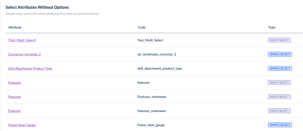Click the features_outerwear code cell
Screen dimensions: 303x131
click(152, 111)
